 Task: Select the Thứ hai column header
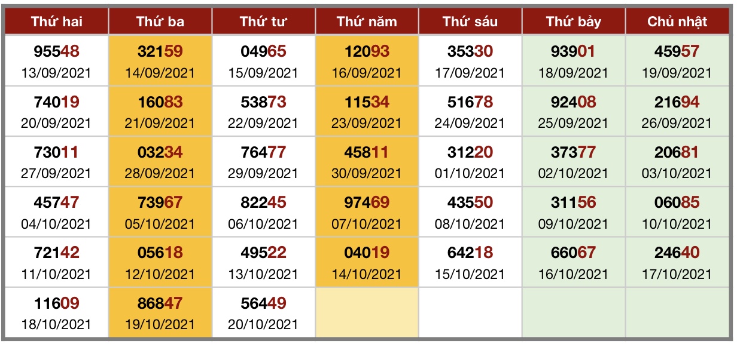tap(57, 22)
